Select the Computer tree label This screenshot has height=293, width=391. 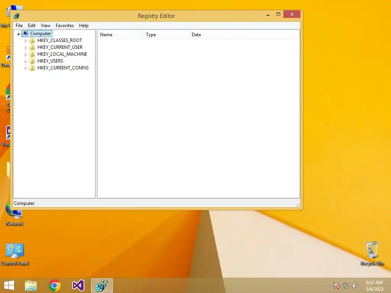(x=40, y=34)
